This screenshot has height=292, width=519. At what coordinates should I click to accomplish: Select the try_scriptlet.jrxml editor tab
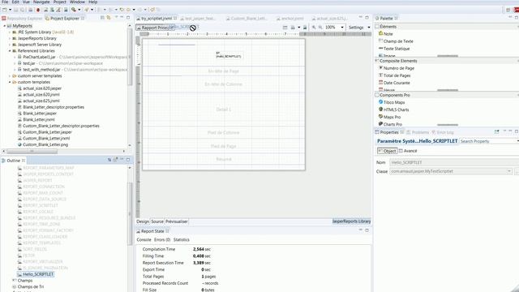coord(157,18)
